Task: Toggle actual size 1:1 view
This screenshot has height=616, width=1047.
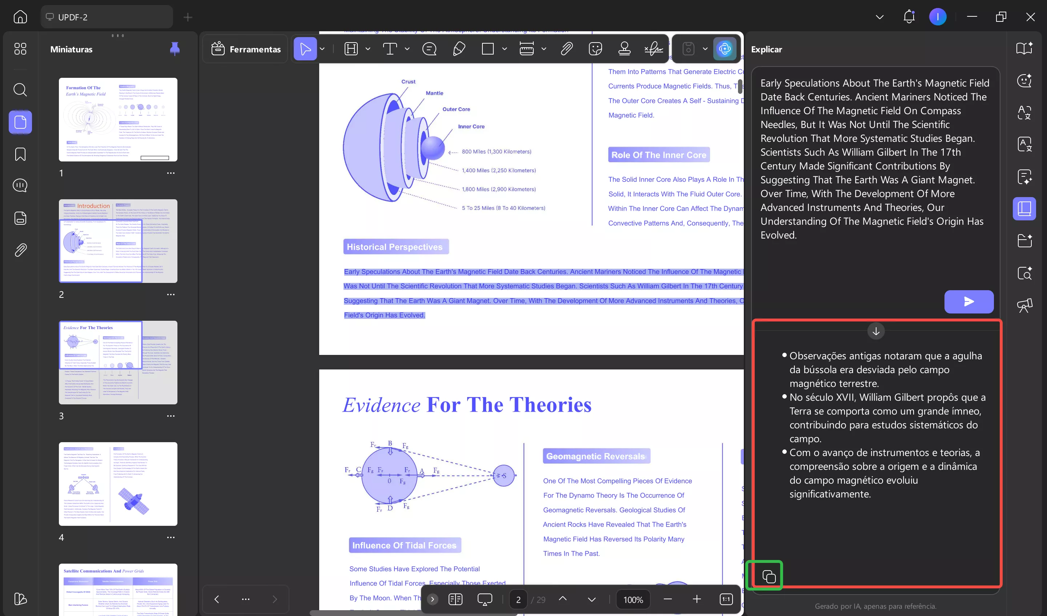Action: (726, 599)
